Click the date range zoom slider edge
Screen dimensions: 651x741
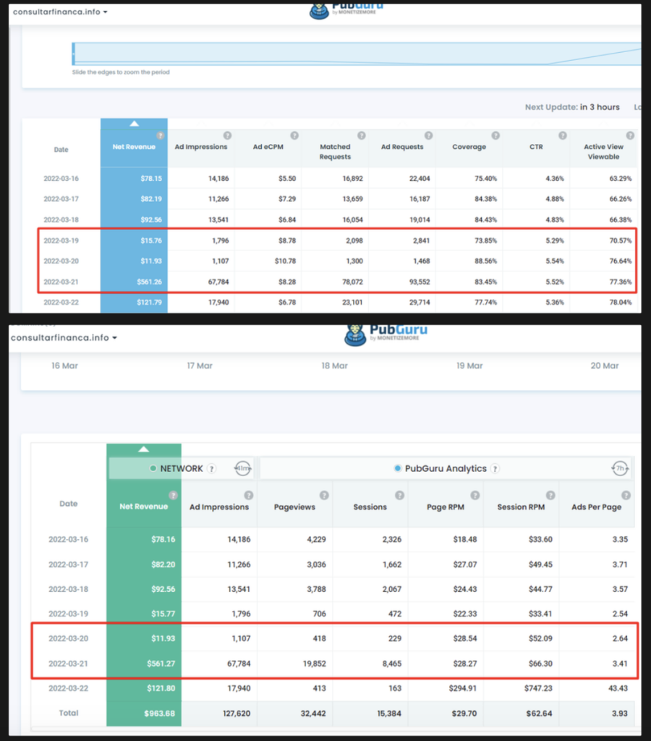73,54
